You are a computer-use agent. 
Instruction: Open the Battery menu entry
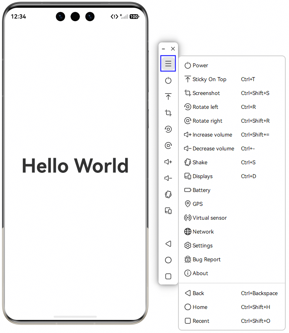pyautogui.click(x=201, y=190)
